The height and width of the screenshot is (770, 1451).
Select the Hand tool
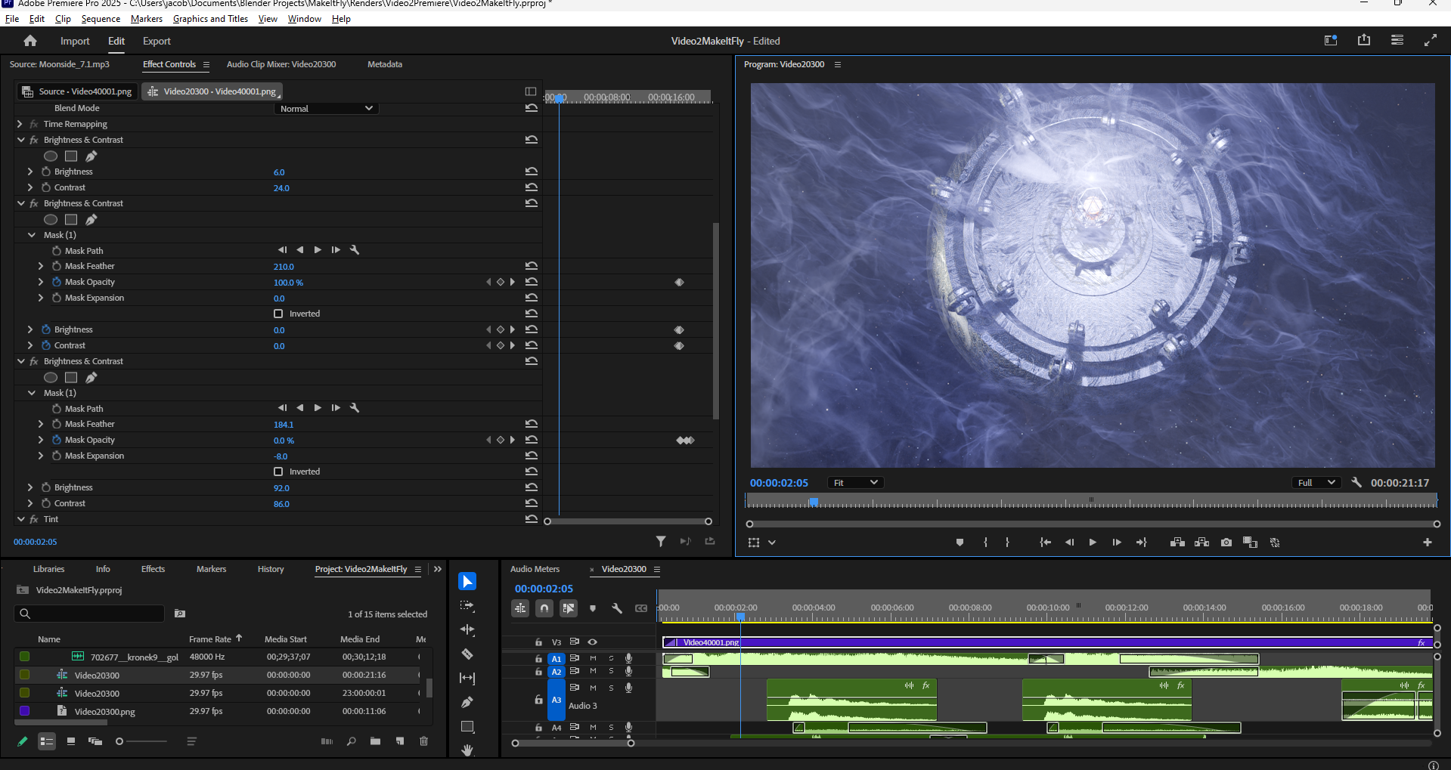coord(467,750)
